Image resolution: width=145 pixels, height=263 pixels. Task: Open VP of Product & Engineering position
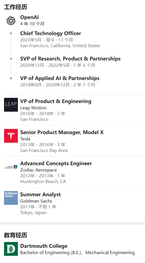pos(56,101)
